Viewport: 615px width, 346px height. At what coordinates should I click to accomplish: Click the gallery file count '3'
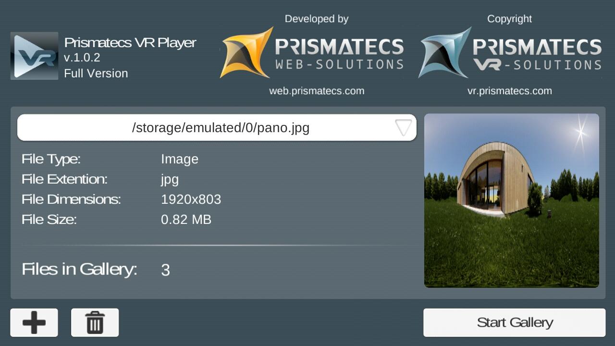(165, 270)
